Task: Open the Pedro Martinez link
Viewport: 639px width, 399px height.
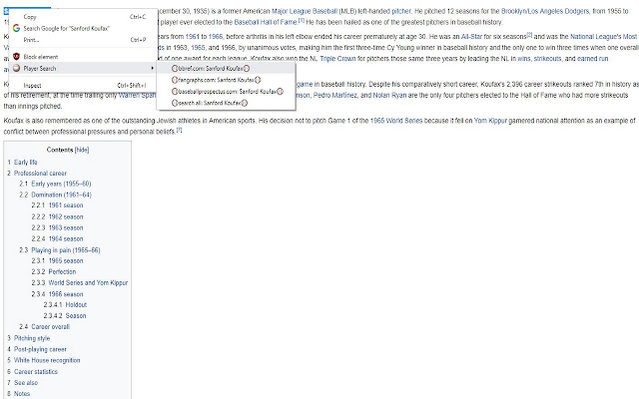Action: point(335,96)
